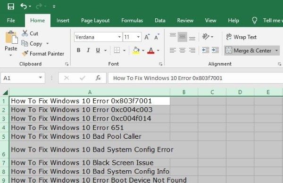Activate the Format Painter brush
The height and width of the screenshot is (183, 283).
click(x=43, y=54)
